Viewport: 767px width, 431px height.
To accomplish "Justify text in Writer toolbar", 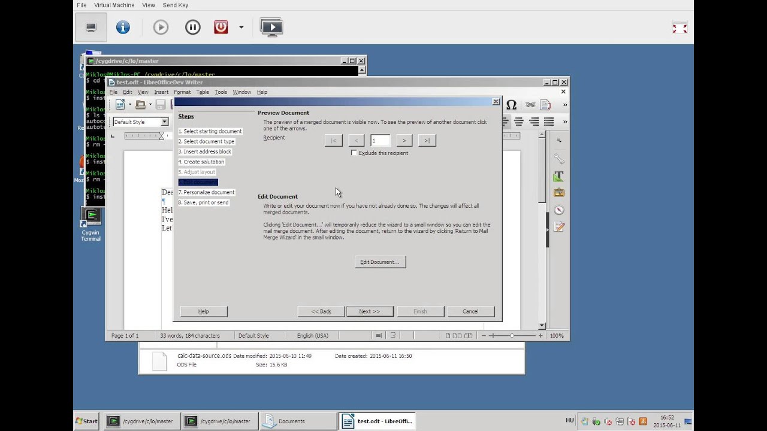I will pyautogui.click(x=548, y=122).
